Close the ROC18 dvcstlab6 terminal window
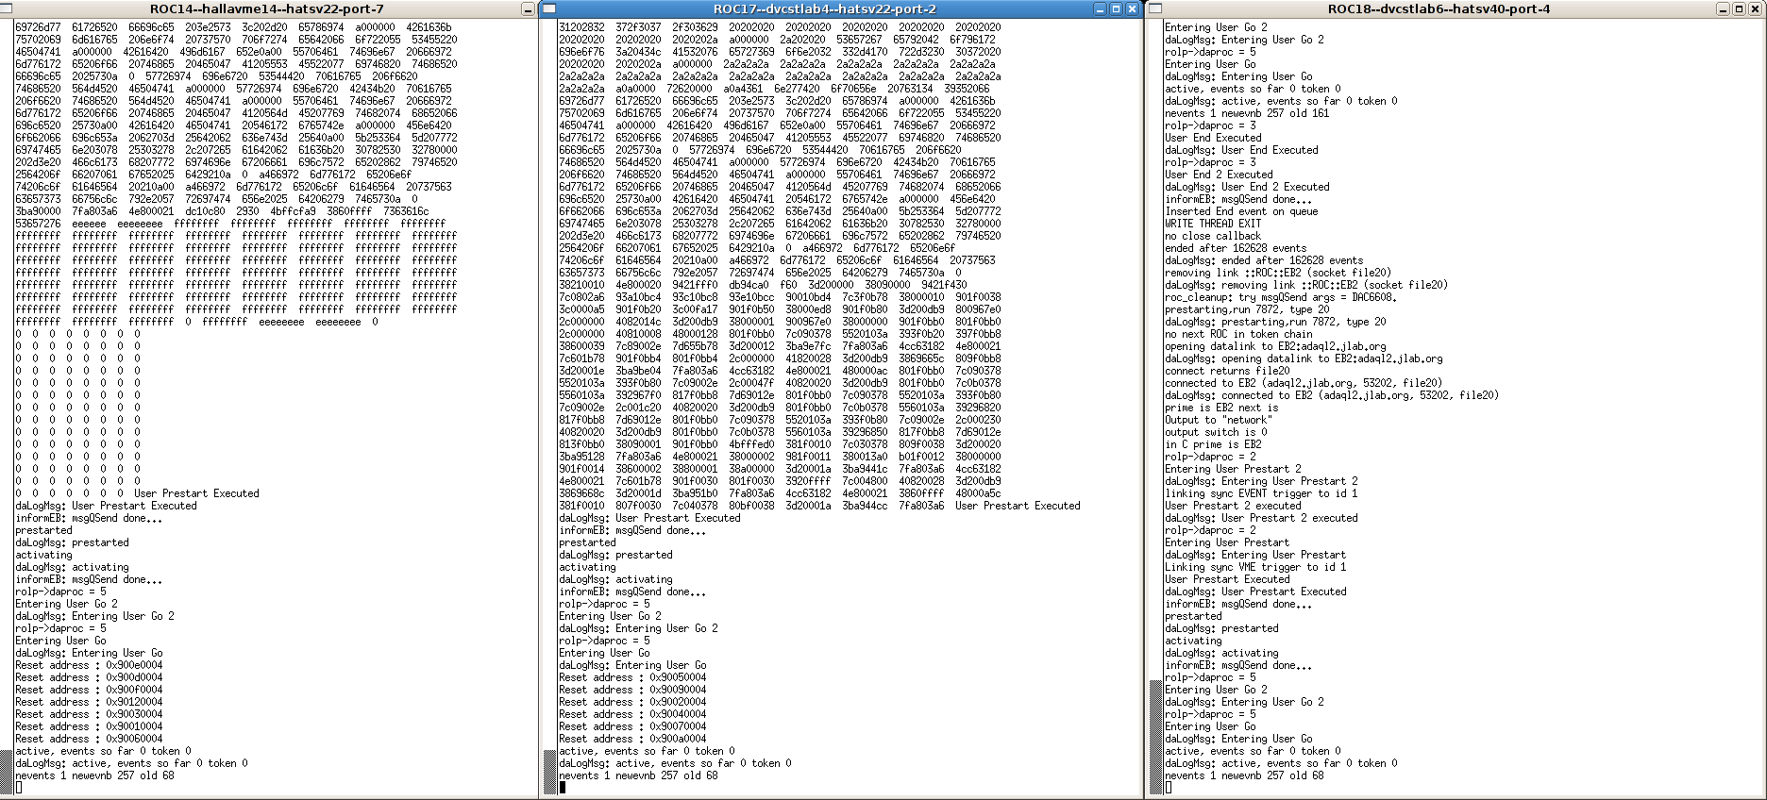This screenshot has height=800, width=1767. [1755, 8]
